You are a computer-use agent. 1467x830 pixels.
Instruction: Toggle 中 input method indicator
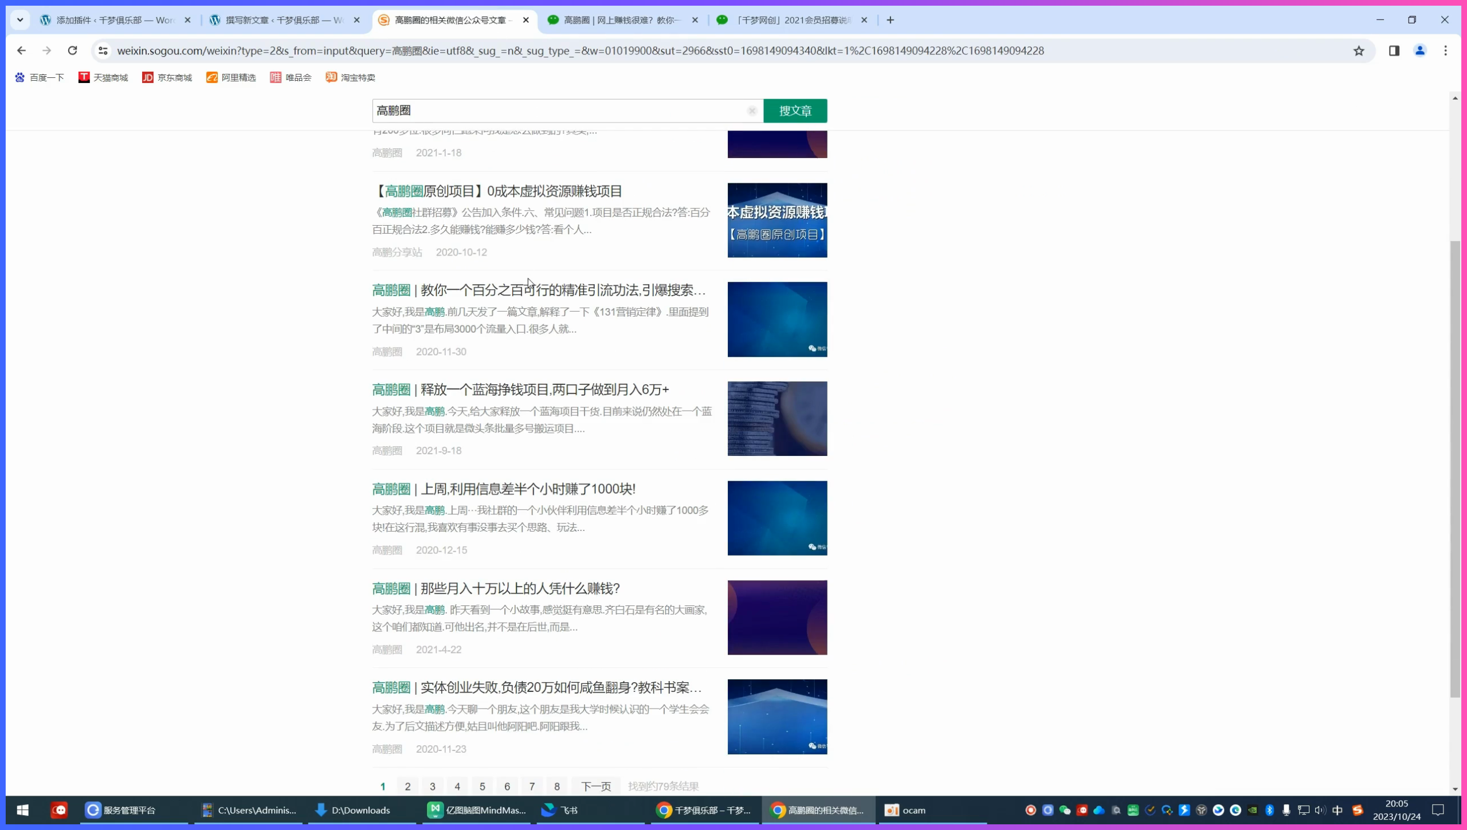1337,810
